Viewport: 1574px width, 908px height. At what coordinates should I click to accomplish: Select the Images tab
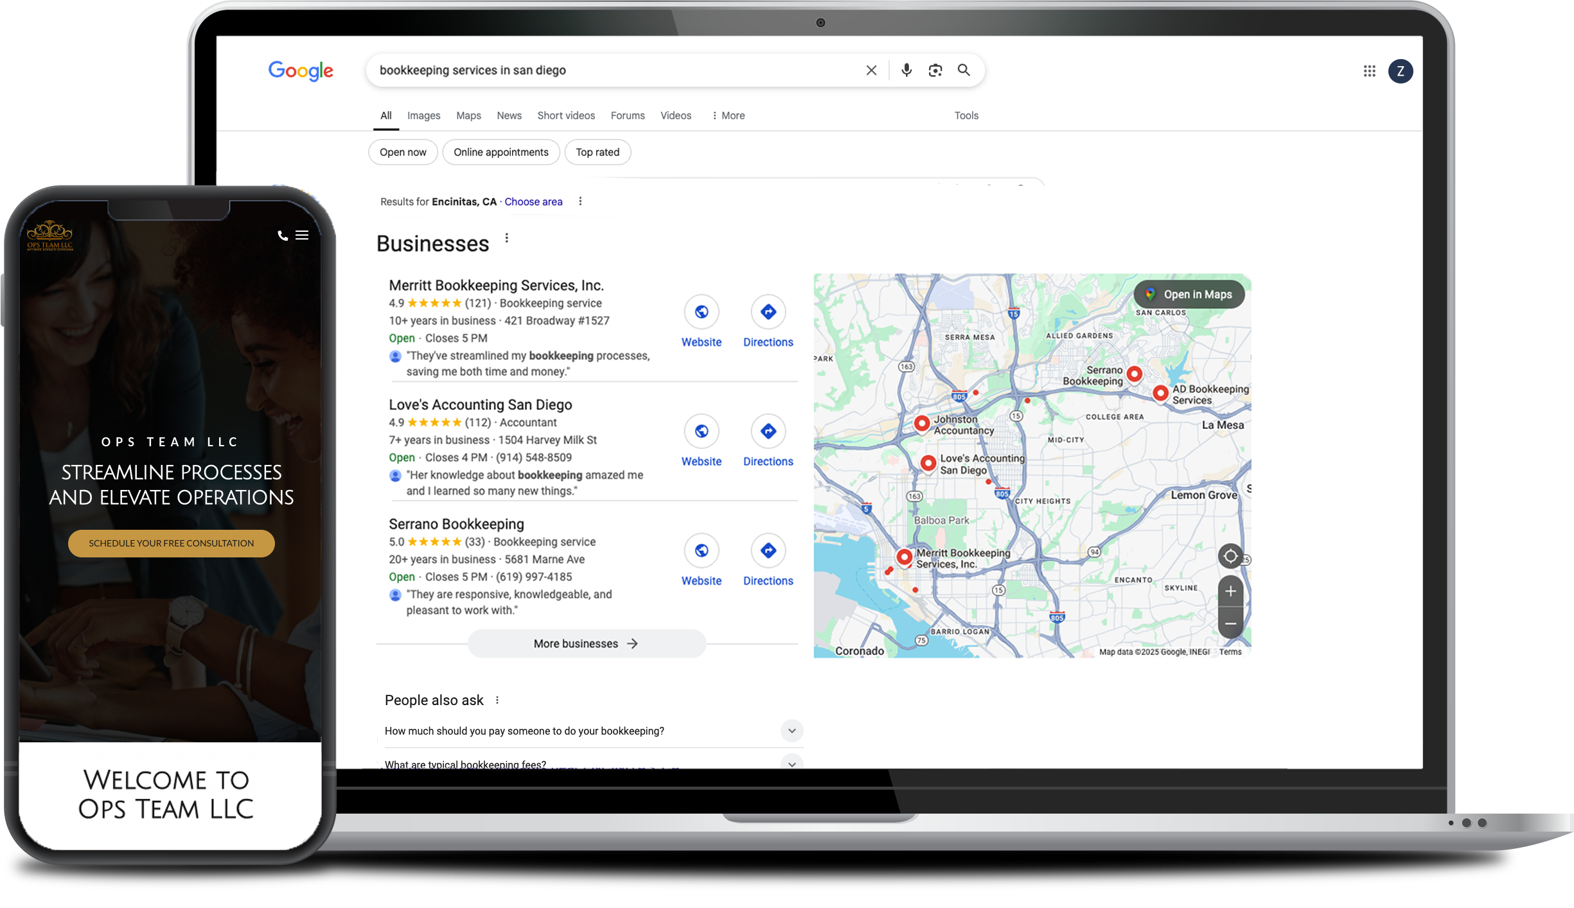[x=423, y=116]
